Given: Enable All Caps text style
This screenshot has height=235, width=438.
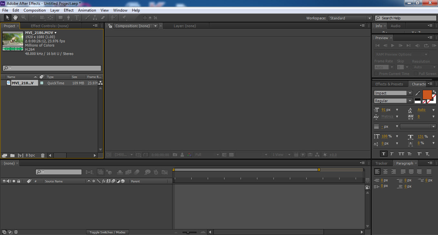Looking at the screenshot, I should (x=401, y=154).
